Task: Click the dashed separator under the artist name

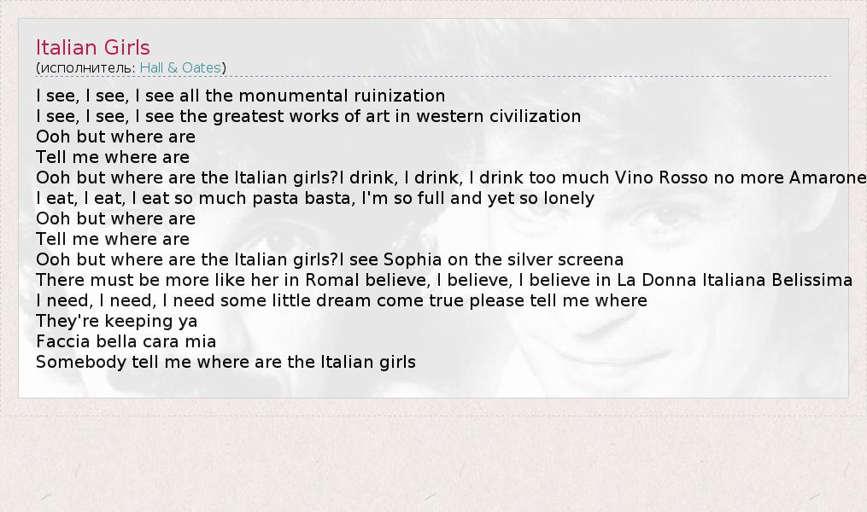Action: (433, 77)
